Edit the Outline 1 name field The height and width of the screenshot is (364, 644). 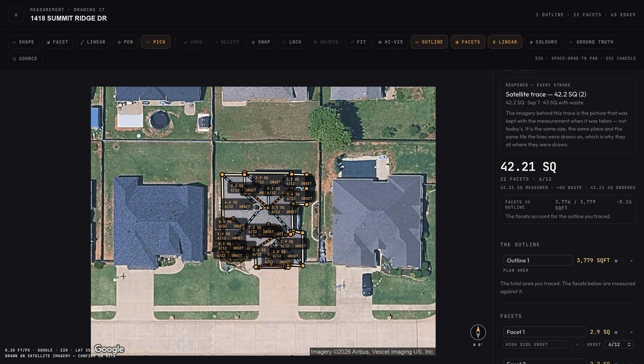538,261
